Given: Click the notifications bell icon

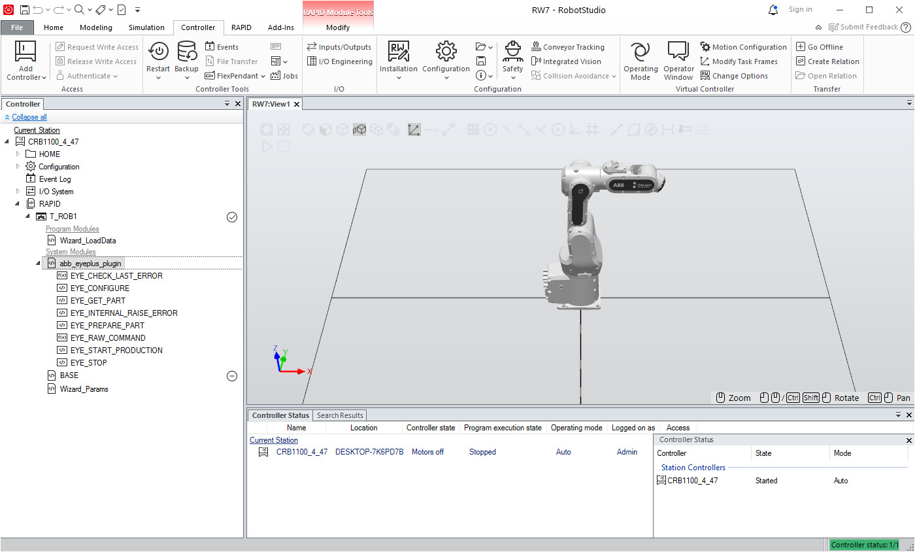Looking at the screenshot, I should [773, 10].
